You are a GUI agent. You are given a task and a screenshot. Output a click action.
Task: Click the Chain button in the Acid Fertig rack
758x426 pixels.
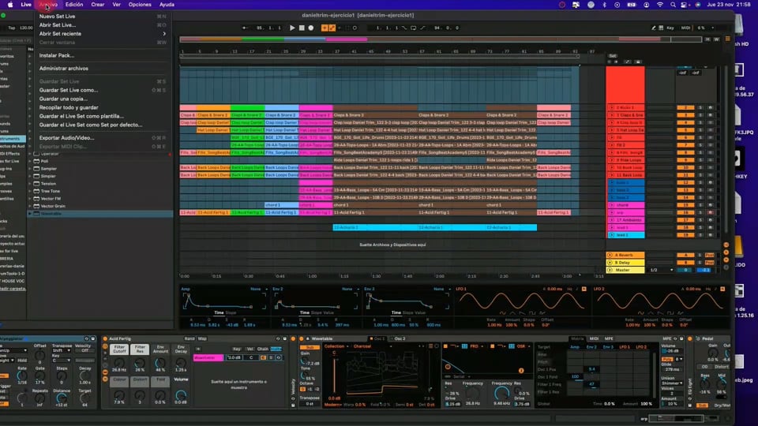262,349
